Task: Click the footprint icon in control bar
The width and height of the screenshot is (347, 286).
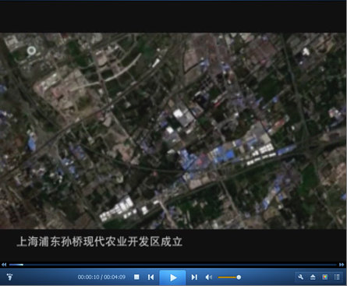Action: pos(10,277)
